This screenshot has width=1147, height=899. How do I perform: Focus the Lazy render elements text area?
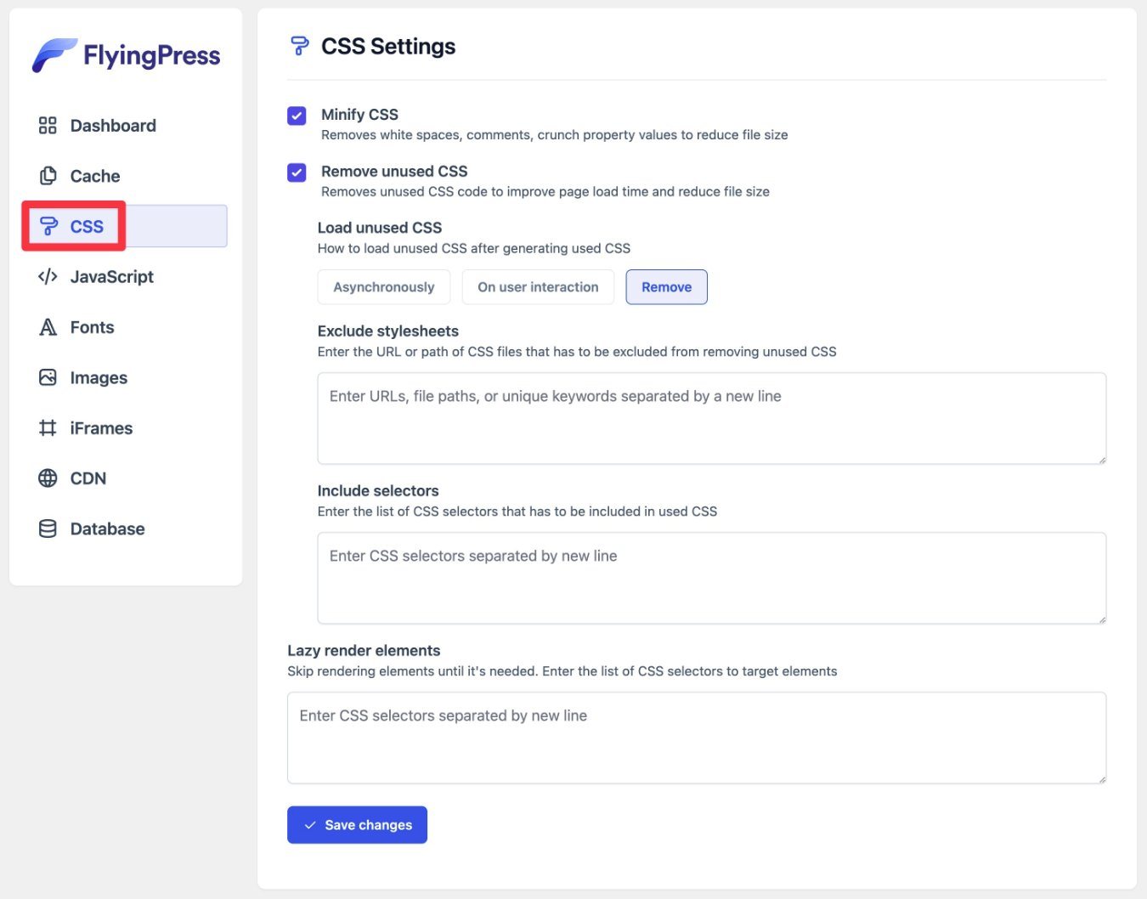[697, 738]
